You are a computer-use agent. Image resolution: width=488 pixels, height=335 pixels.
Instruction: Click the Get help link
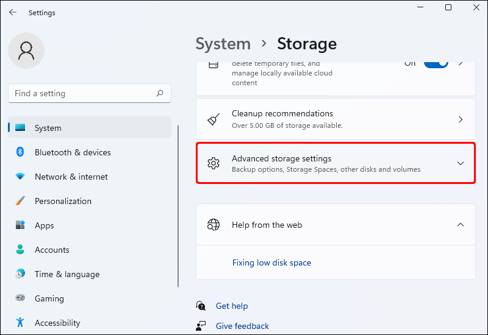pos(232,306)
